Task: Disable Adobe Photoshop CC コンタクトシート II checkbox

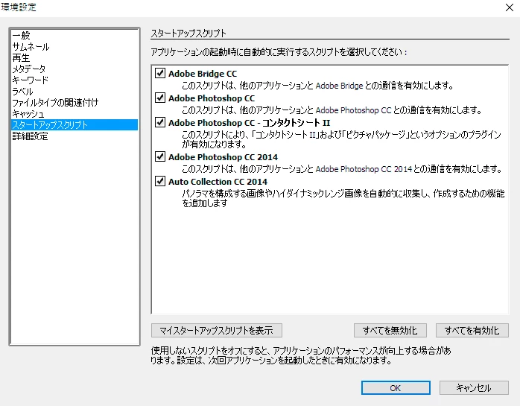Action: [x=160, y=122]
